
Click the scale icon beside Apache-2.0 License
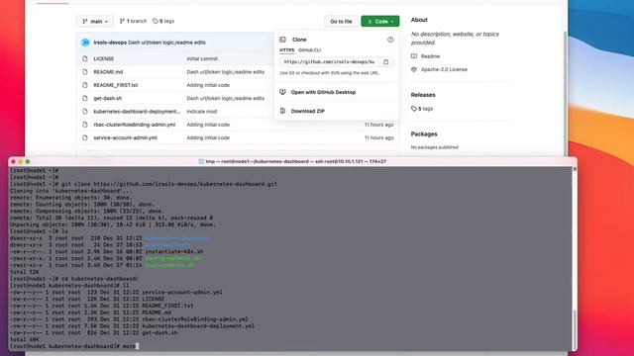(x=414, y=69)
